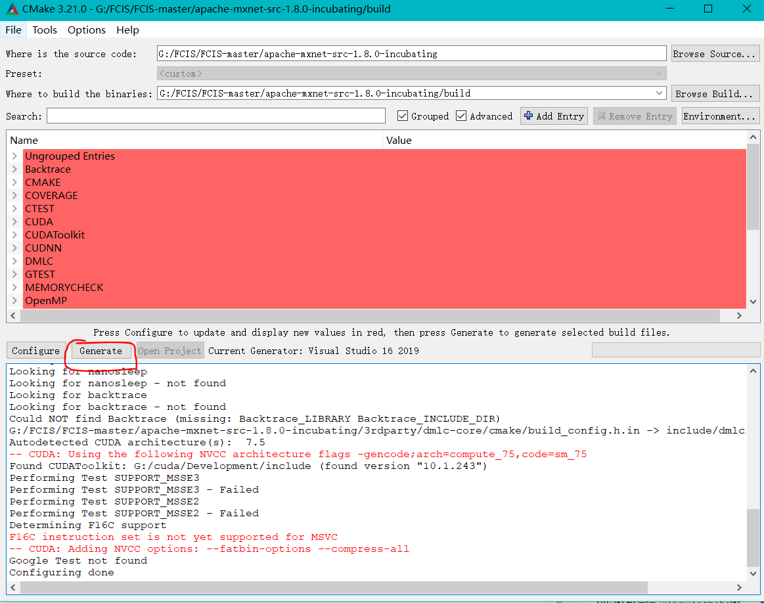Click the 'Could NOT find Backtrace' log line
Screen dimensions: 764x603
[x=254, y=418]
